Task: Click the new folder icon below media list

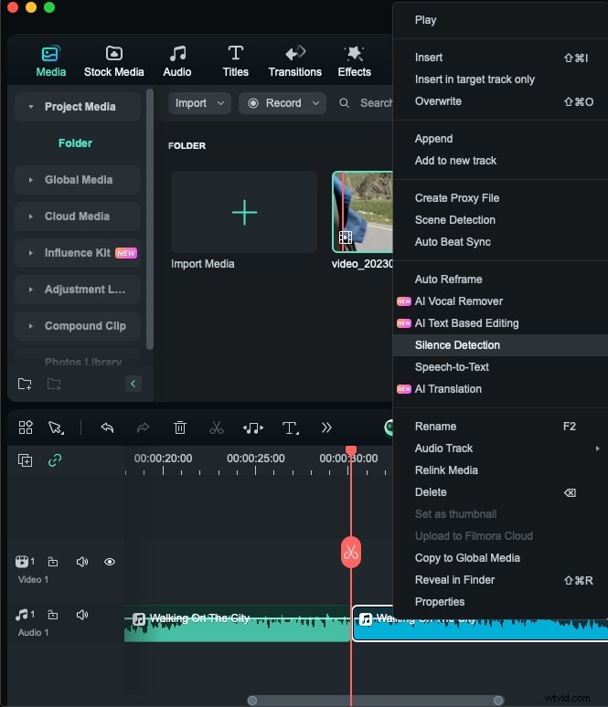Action: click(x=25, y=384)
